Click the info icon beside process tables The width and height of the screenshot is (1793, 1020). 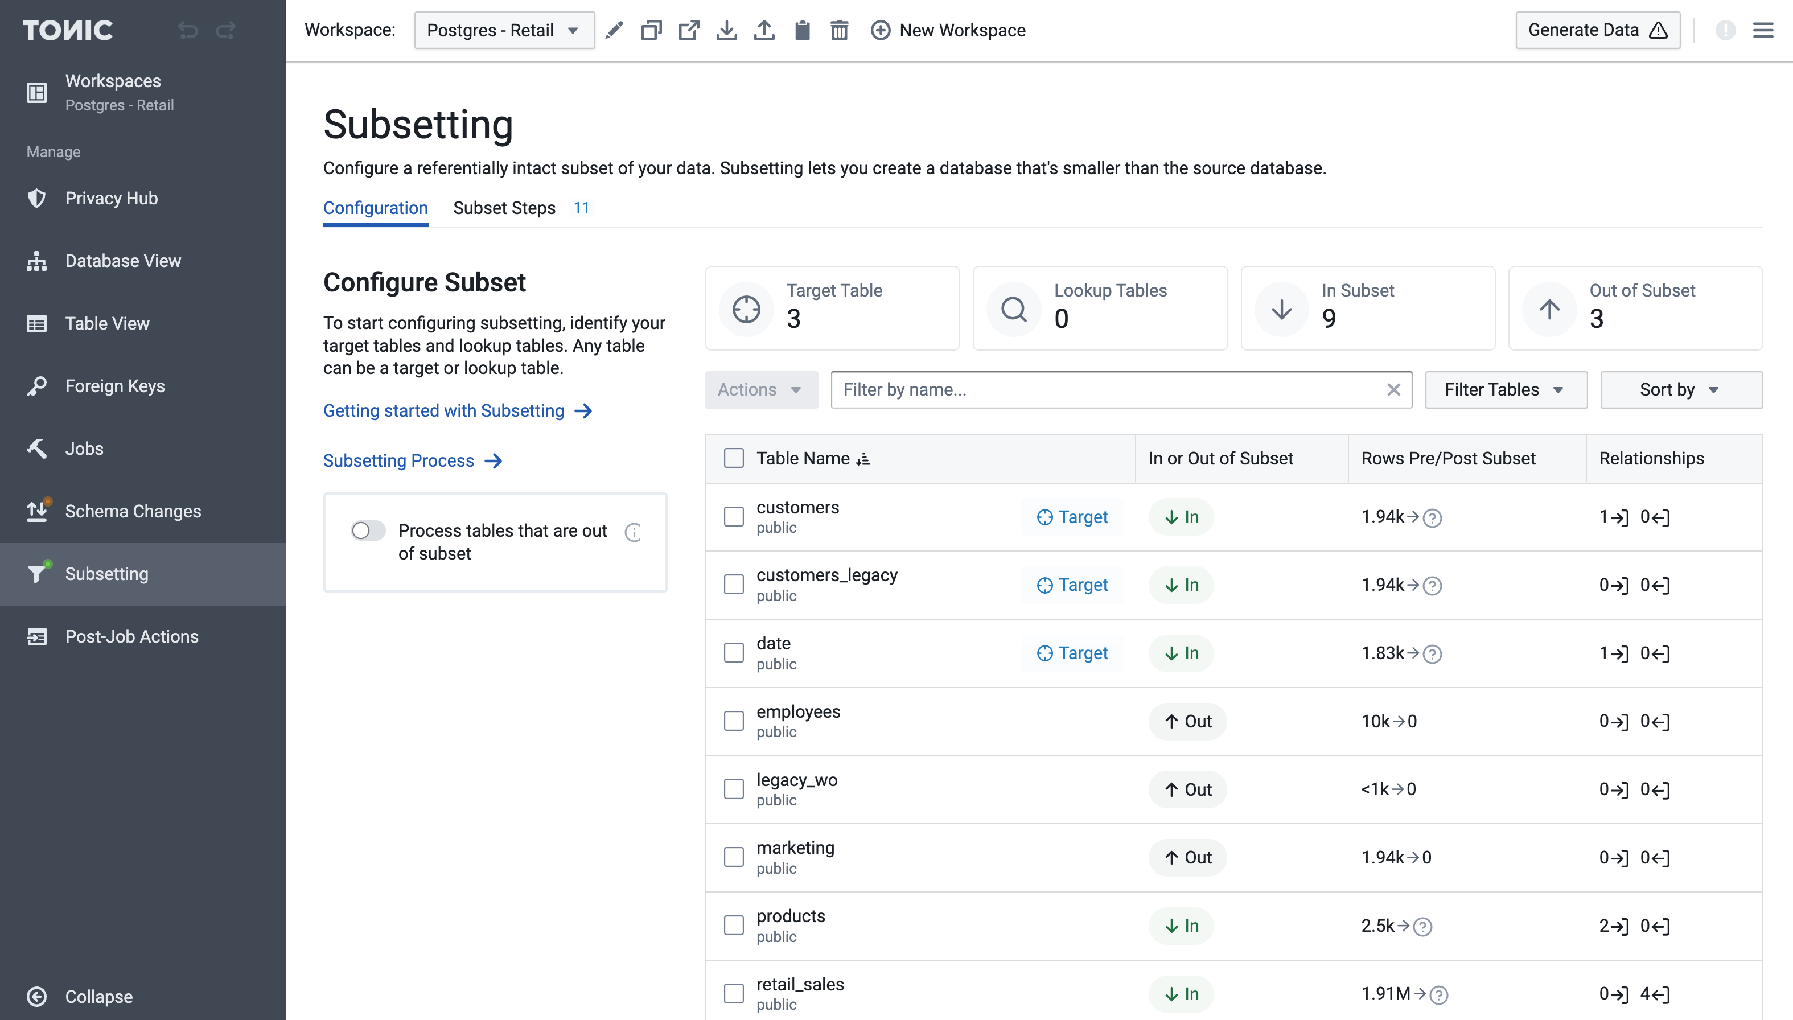coord(633,532)
